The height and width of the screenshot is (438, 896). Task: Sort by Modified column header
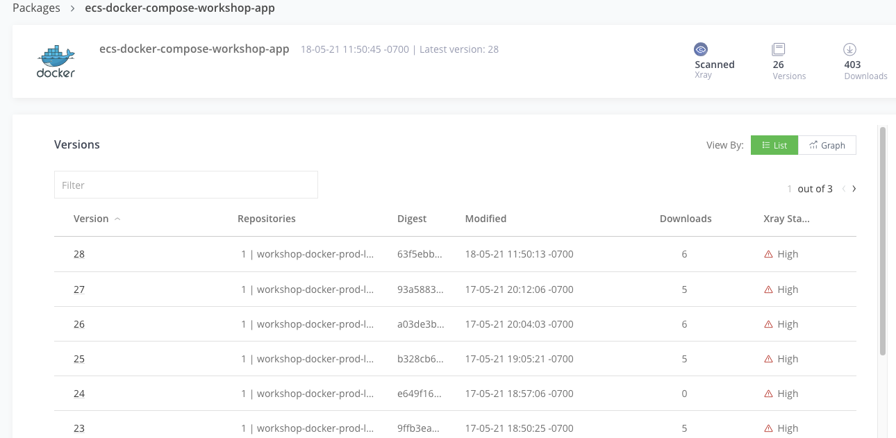pyautogui.click(x=486, y=219)
